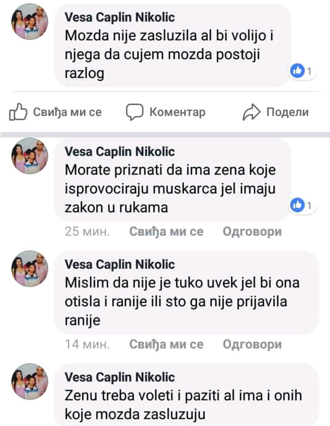Viewport: 330px width, 426px height.
Task: Click the '25 мин.' comment timestamp
Action: point(87,231)
